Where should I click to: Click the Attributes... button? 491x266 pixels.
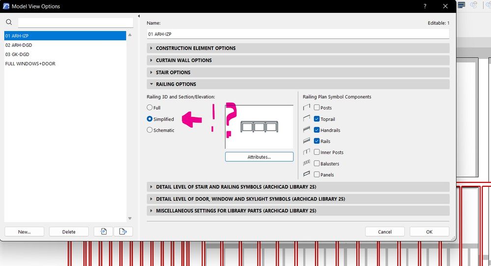(260, 157)
